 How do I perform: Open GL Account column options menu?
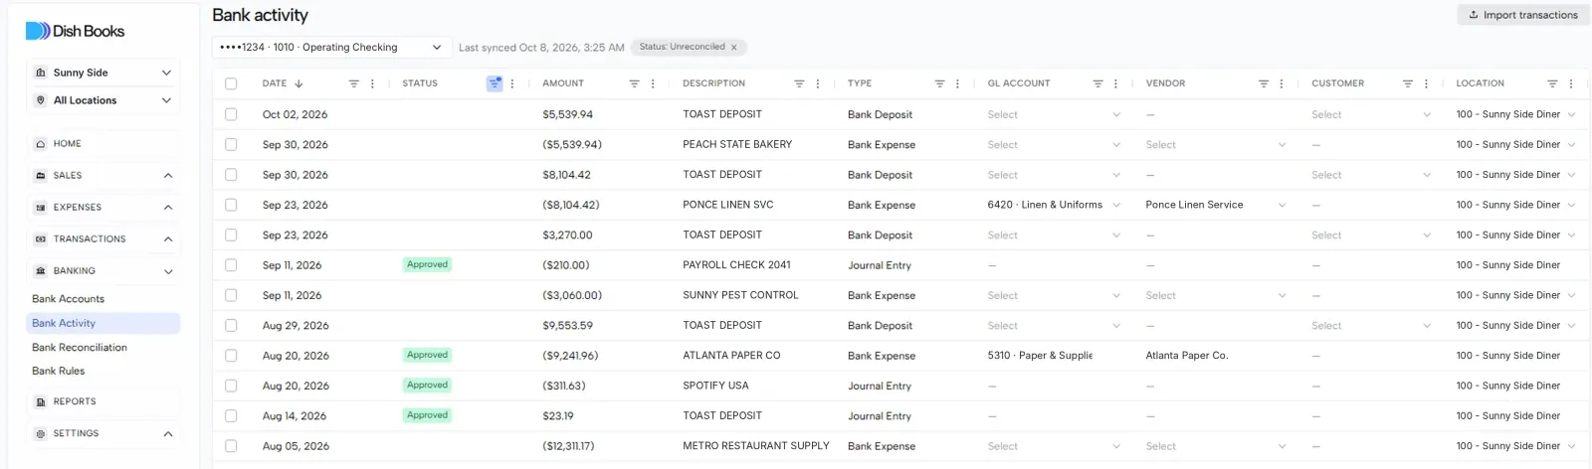[x=1115, y=83]
